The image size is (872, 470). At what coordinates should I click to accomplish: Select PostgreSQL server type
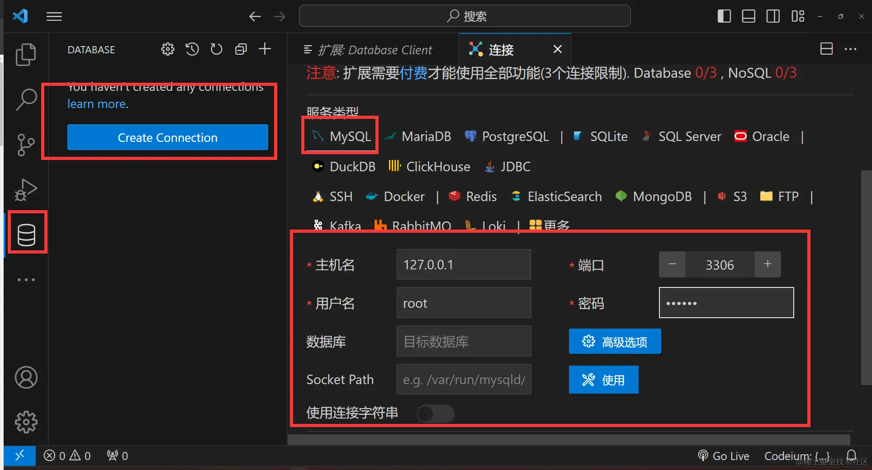[507, 136]
